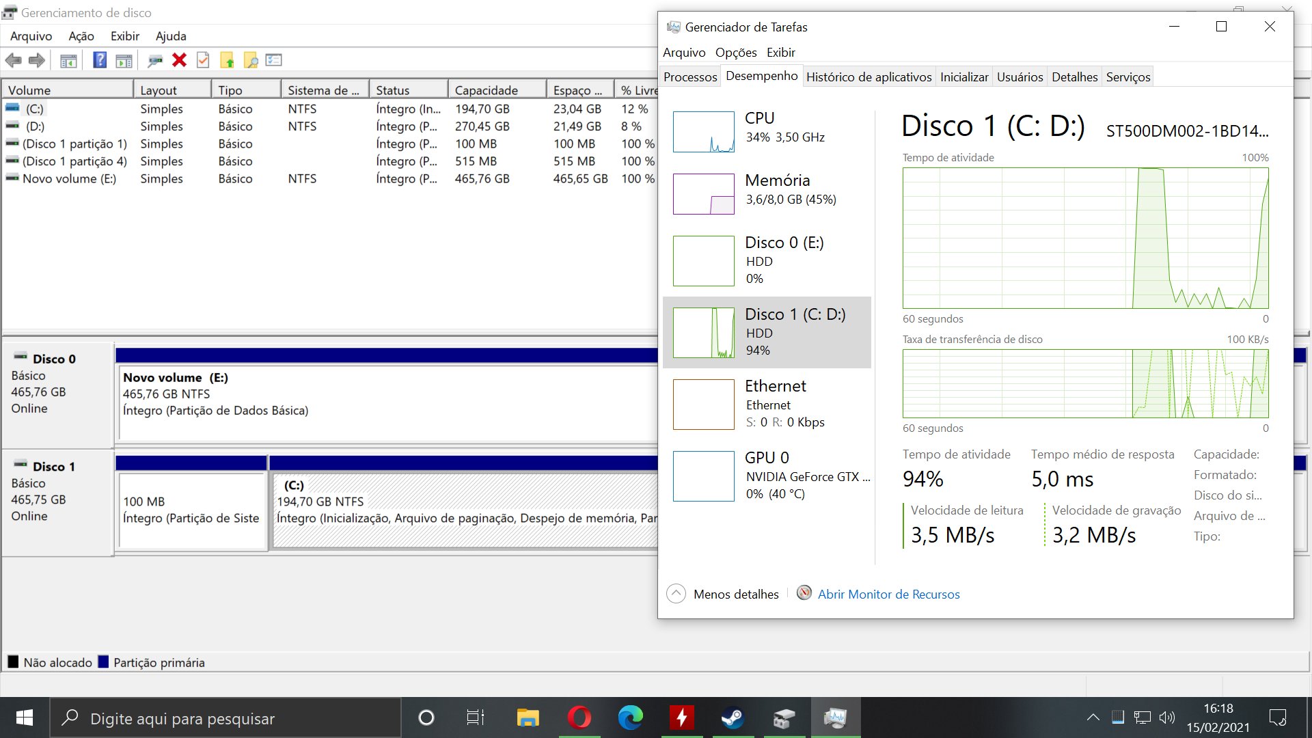Select 100 MB system partition block
This screenshot has height=738, width=1312.
point(192,510)
